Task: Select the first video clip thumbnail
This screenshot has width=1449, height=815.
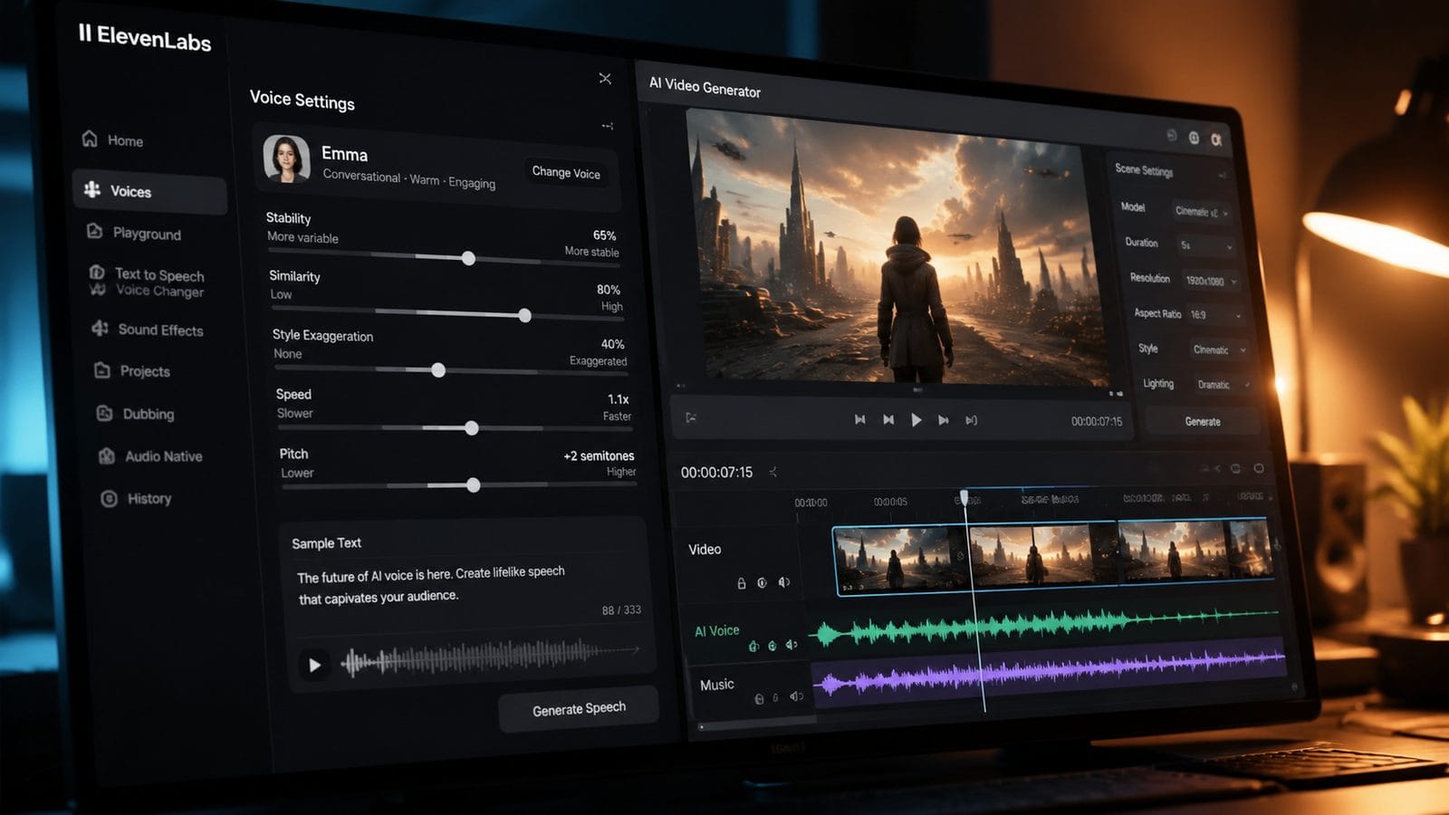Action: pos(900,560)
